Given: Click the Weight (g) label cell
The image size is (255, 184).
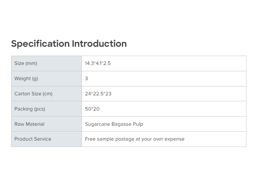Looking at the screenshot, I should pos(26,79).
